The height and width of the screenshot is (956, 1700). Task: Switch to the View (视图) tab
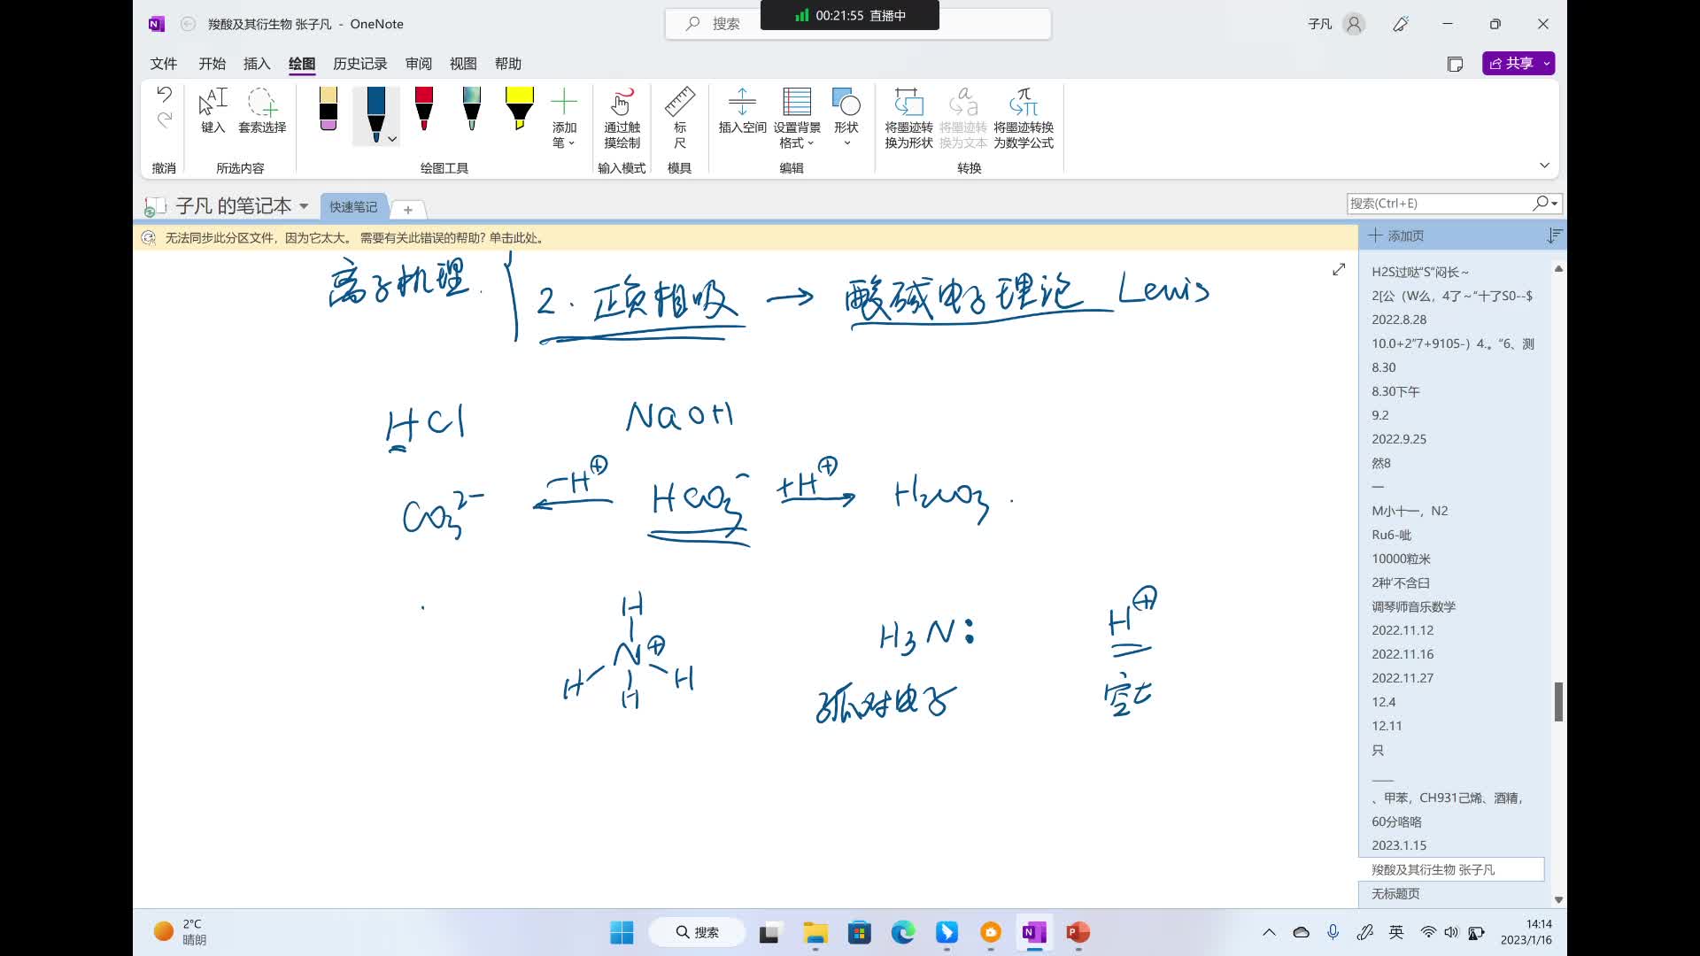click(463, 64)
